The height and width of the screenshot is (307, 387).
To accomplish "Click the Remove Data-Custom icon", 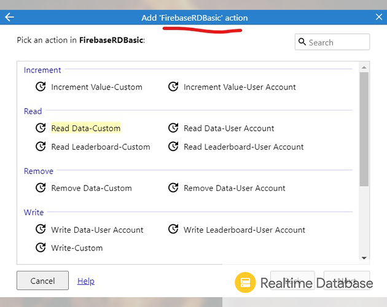I will point(41,188).
